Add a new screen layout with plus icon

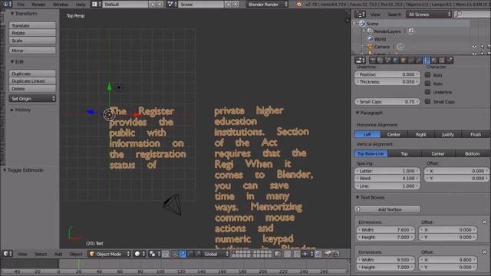153,4
